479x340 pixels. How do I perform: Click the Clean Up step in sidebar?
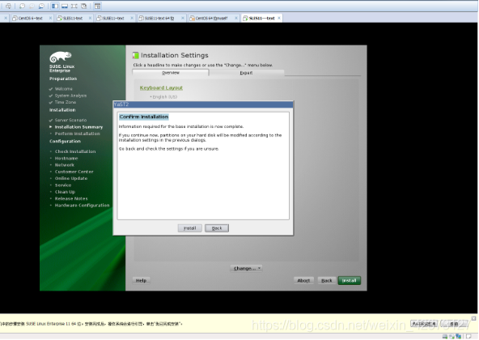(65, 192)
